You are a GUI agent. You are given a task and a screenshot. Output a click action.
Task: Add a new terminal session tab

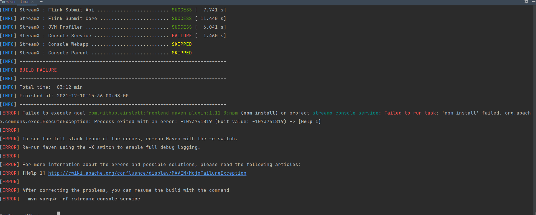tap(41, 2)
